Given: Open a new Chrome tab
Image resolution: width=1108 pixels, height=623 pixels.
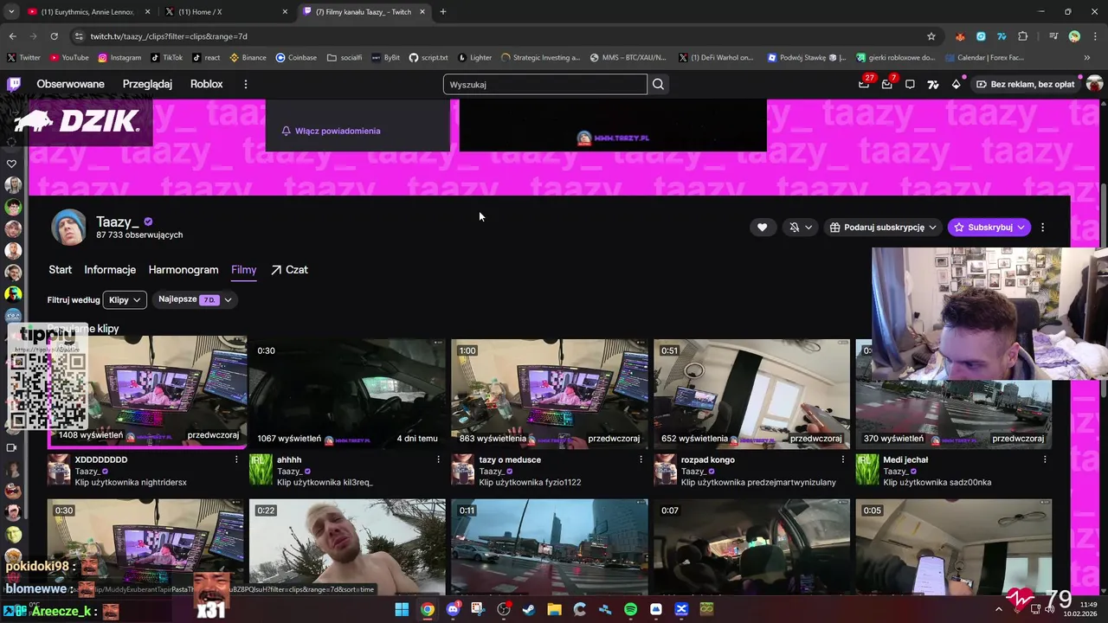Looking at the screenshot, I should (x=442, y=11).
